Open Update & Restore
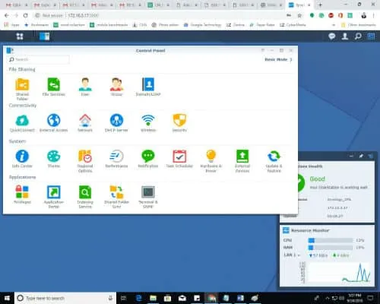 click(x=274, y=161)
